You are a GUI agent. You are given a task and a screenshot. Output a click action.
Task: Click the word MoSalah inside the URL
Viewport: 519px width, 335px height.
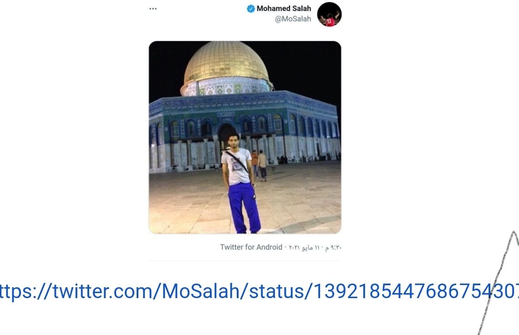(200, 291)
